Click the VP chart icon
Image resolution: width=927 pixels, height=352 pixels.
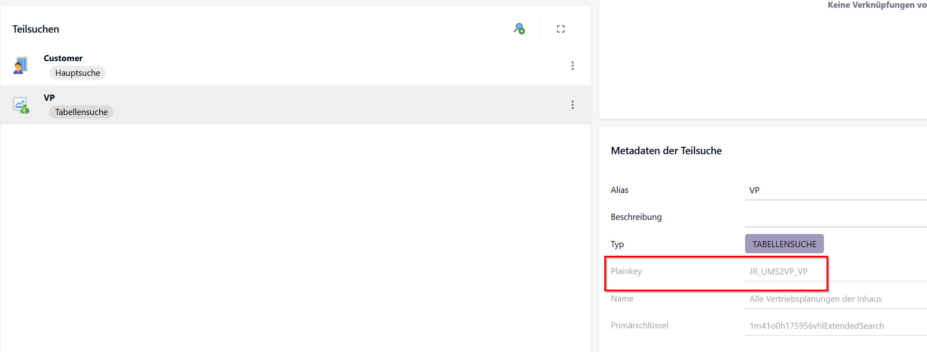point(20,105)
